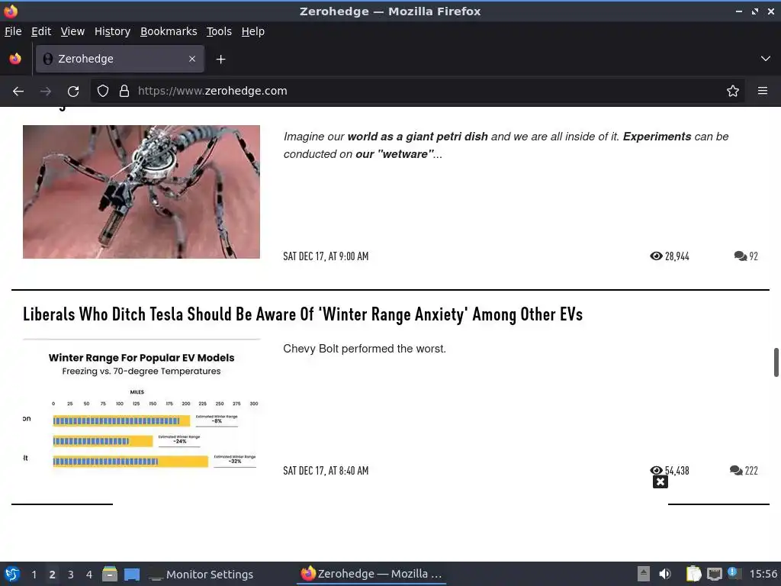Open the tracking protection shield
Screen dimensions: 781x586
pyautogui.click(x=103, y=92)
